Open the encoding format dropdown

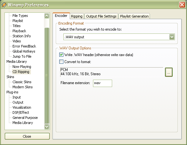tap(172, 37)
